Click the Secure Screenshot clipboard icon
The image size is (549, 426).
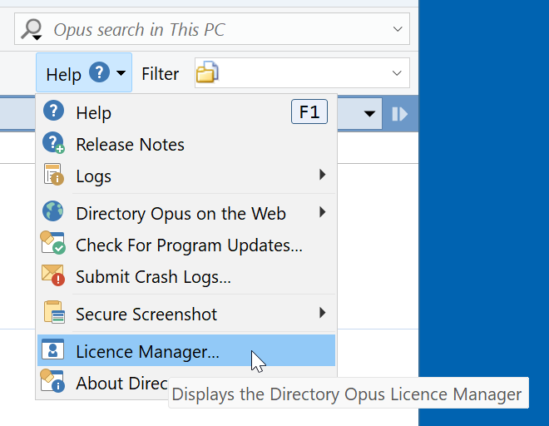(54, 312)
